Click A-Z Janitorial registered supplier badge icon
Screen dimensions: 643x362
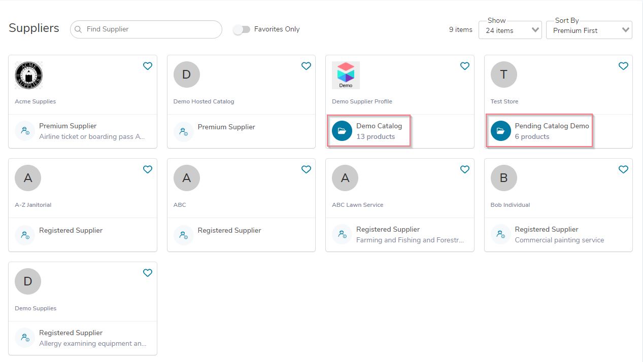tap(25, 235)
